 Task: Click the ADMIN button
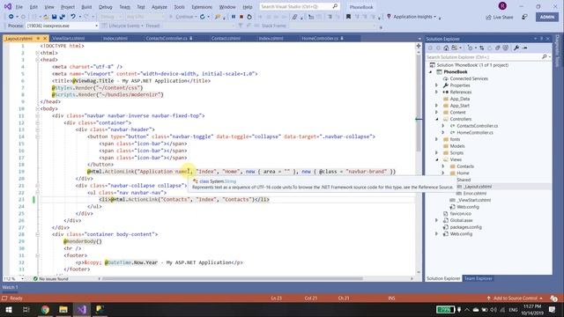click(547, 17)
